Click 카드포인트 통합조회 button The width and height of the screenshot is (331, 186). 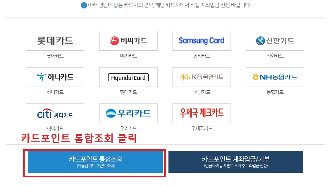click(95, 162)
